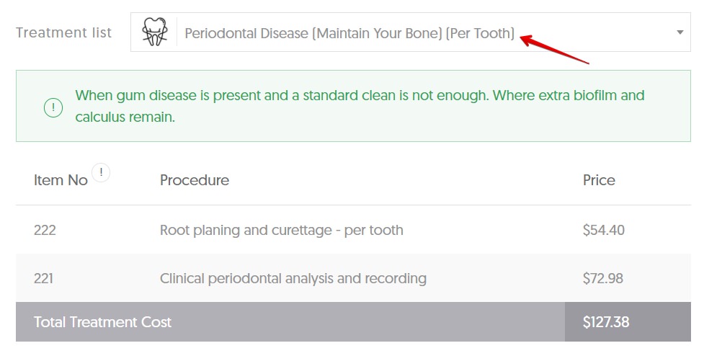The image size is (704, 356).
Task: Select item number 222 cell
Action: [45, 231]
